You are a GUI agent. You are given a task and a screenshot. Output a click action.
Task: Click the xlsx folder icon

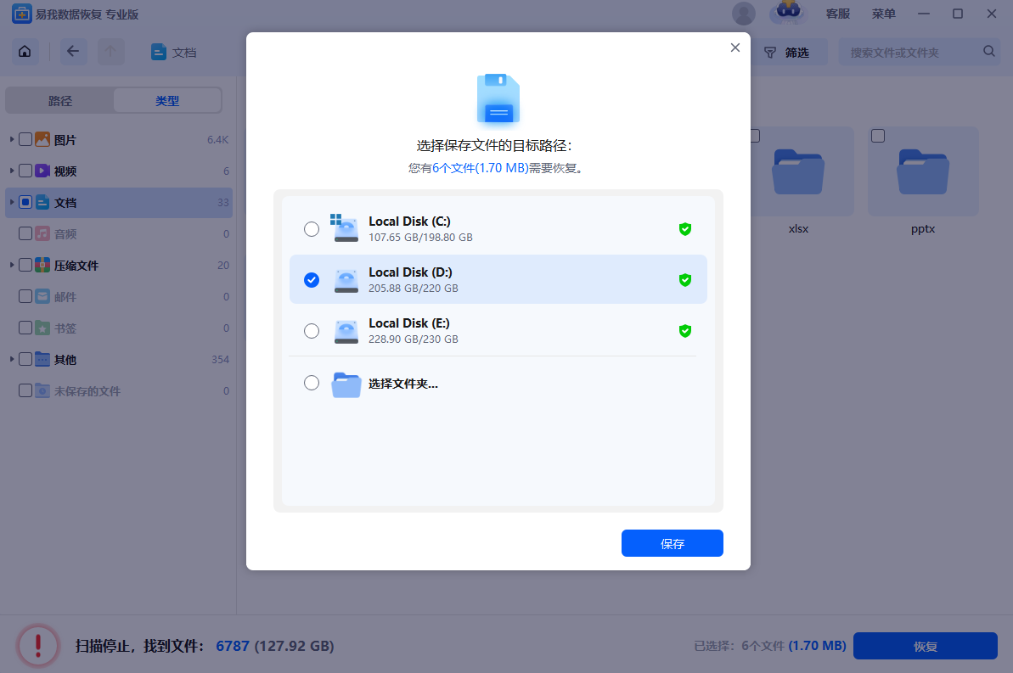pyautogui.click(x=798, y=171)
